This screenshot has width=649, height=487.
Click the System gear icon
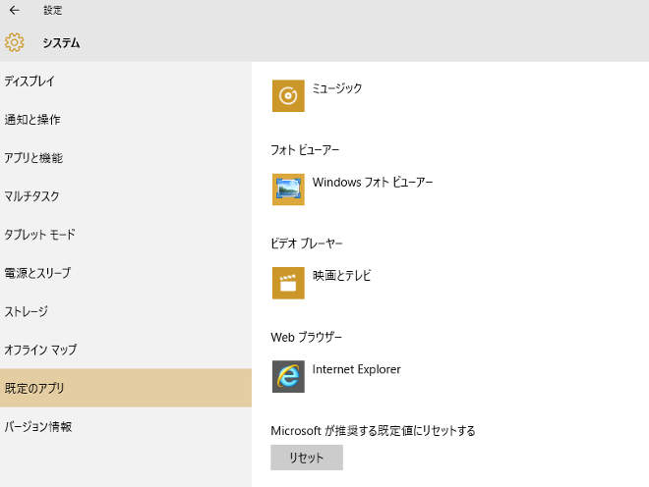click(14, 42)
